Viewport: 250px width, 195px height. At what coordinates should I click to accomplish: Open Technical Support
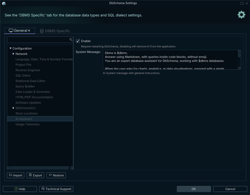[56, 189]
